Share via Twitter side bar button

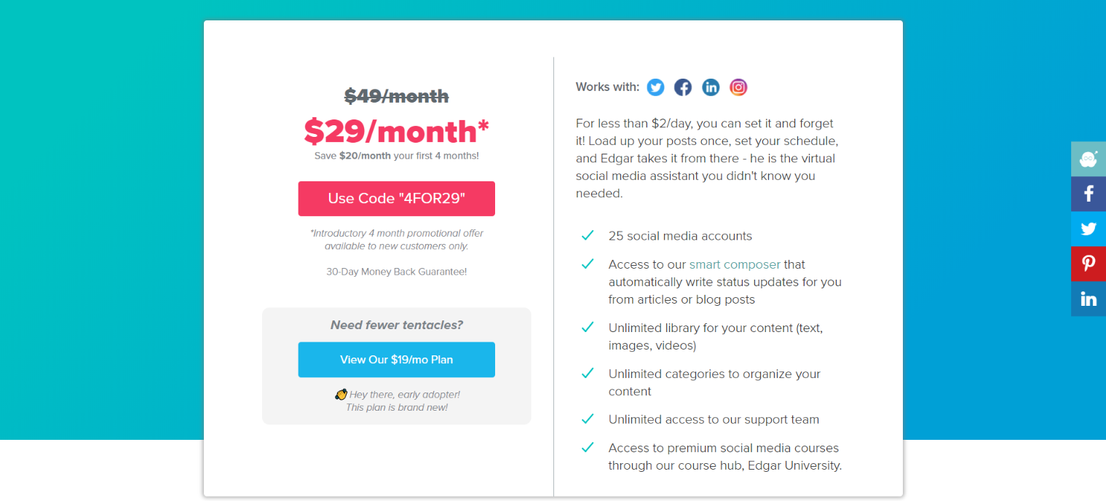click(1089, 229)
